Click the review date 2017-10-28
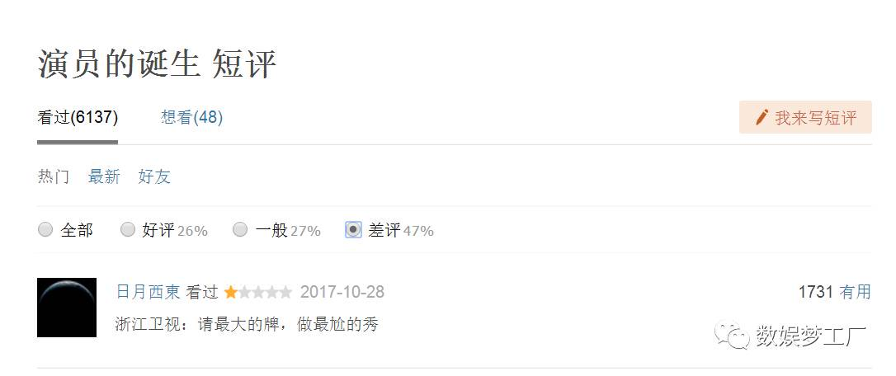 (342, 293)
